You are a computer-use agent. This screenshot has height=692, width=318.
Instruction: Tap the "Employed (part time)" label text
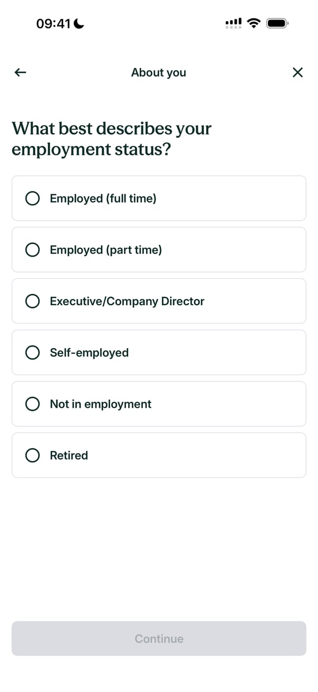(x=105, y=250)
